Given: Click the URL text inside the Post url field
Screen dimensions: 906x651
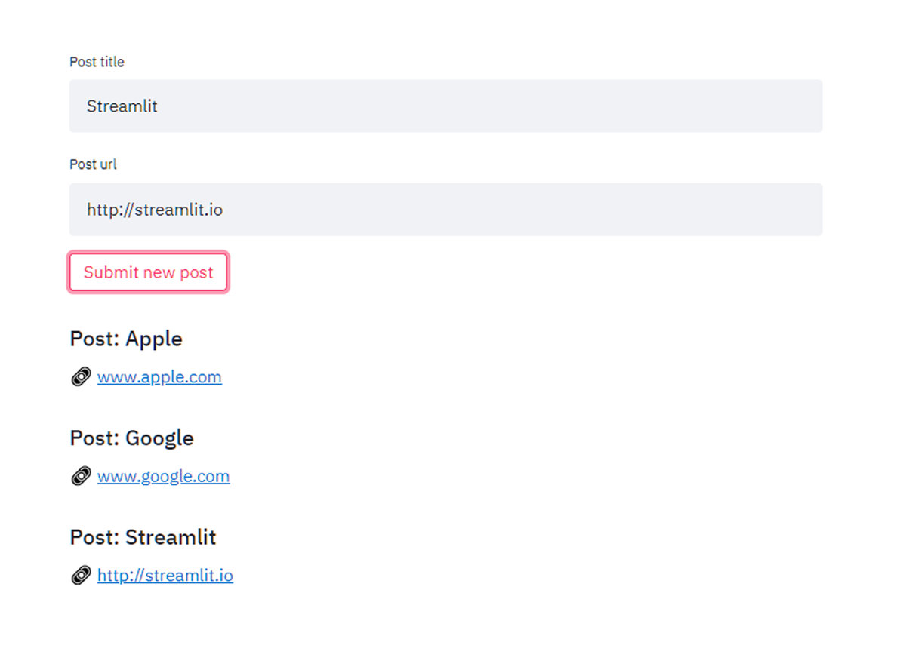Looking at the screenshot, I should pos(154,210).
